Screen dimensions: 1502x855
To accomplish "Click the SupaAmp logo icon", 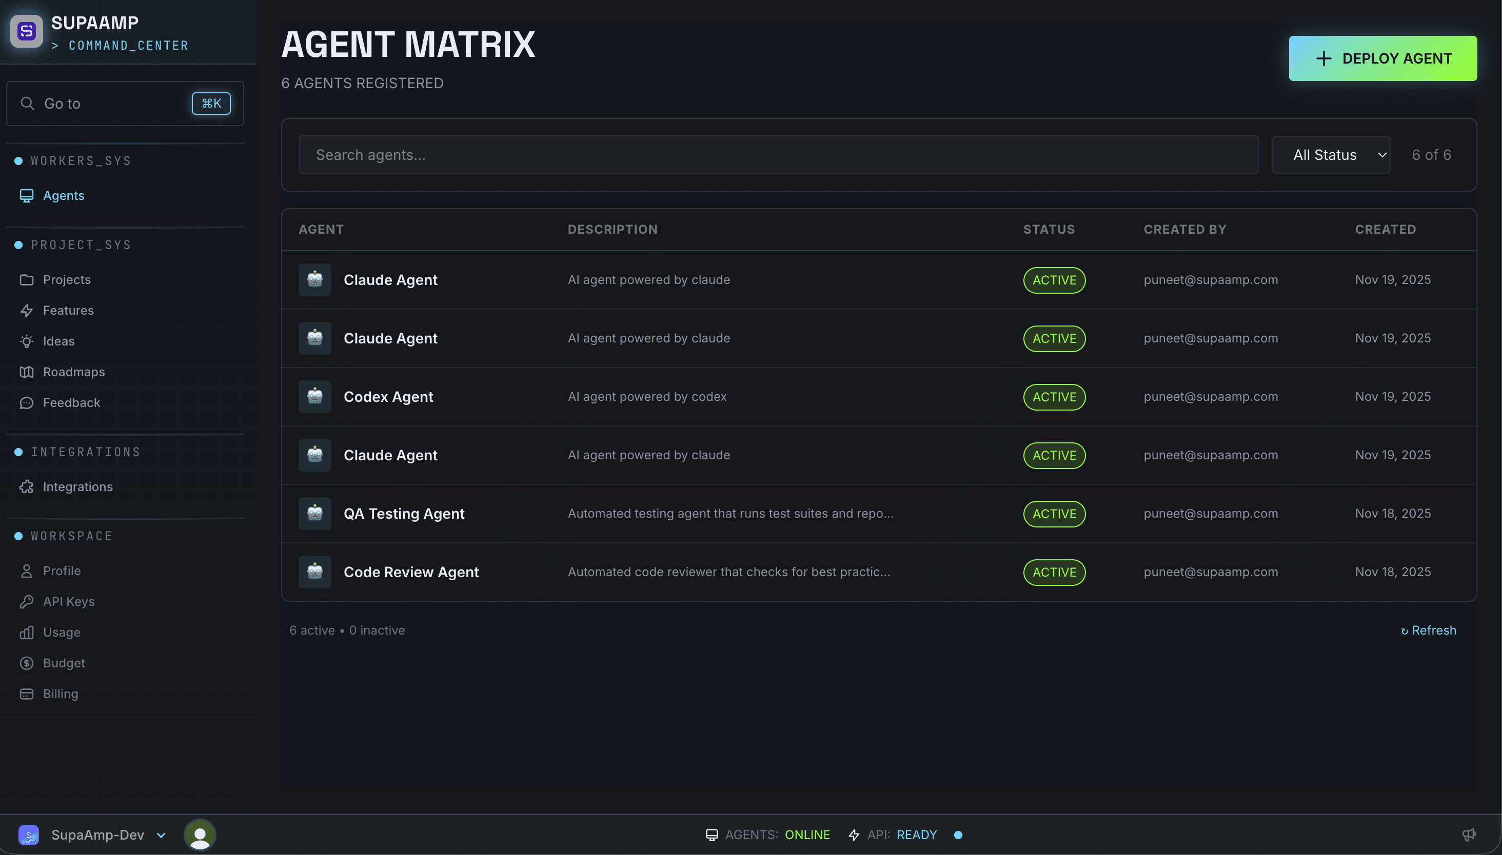I will (27, 31).
